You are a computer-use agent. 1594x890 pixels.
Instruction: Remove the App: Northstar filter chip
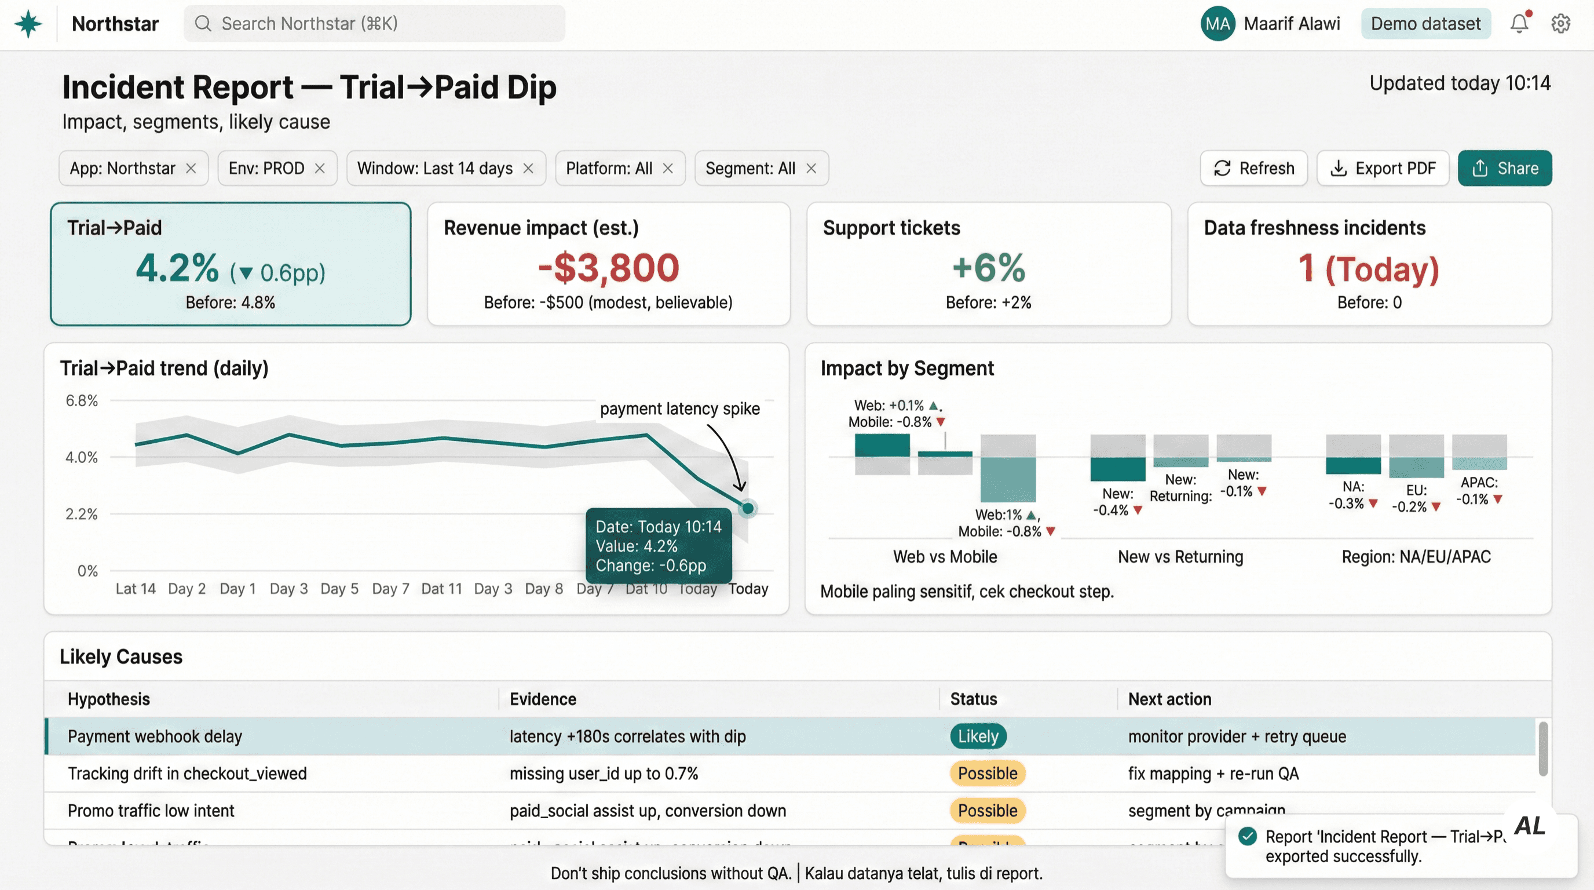(x=191, y=169)
